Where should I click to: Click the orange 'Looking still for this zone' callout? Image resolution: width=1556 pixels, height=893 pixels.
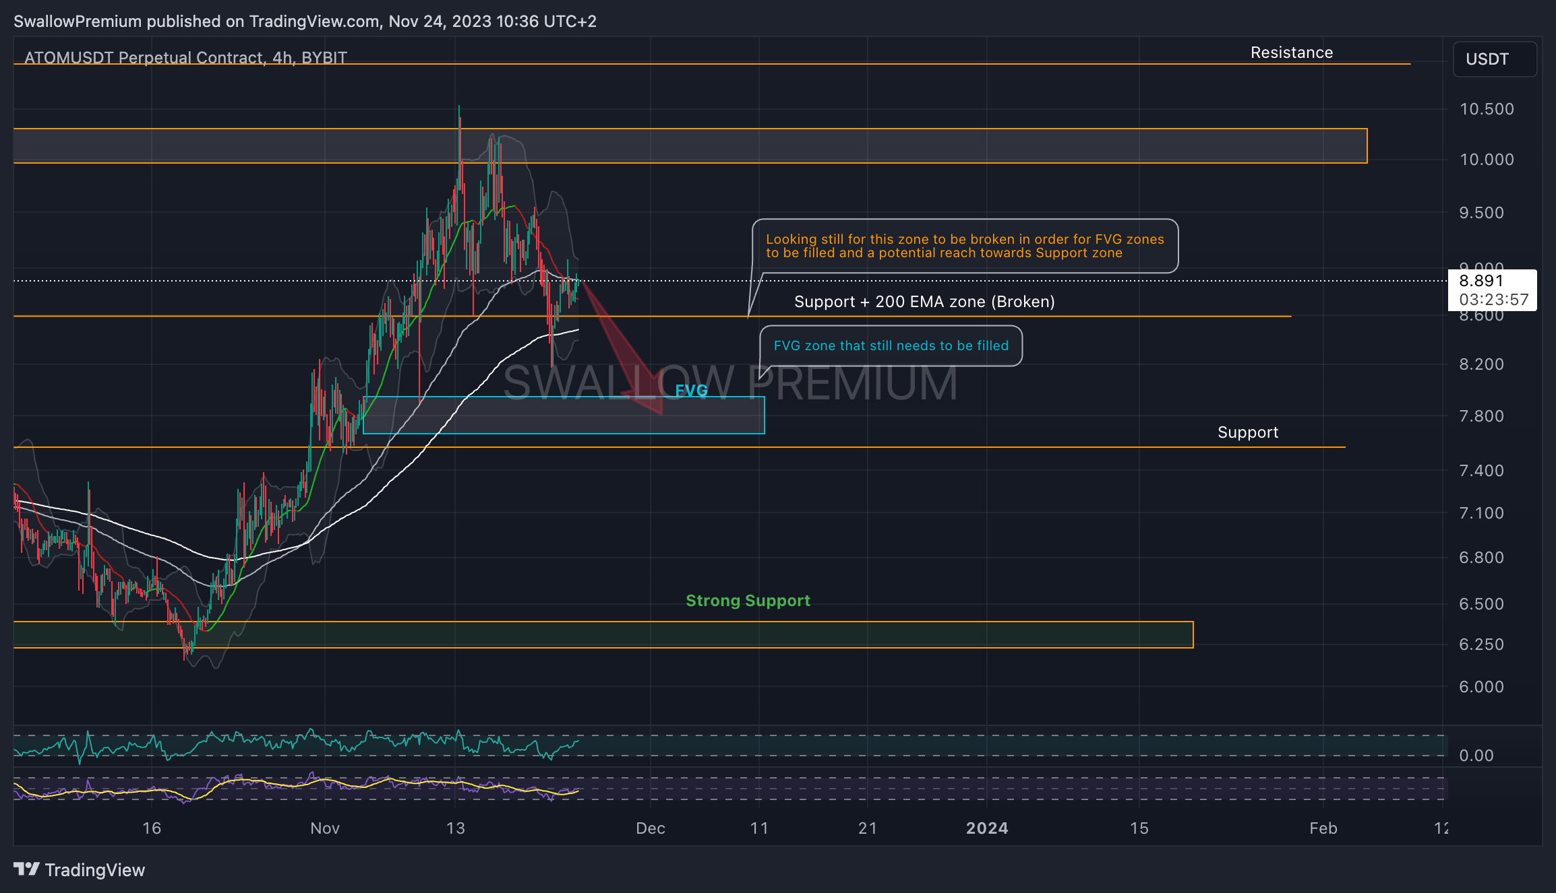(965, 246)
